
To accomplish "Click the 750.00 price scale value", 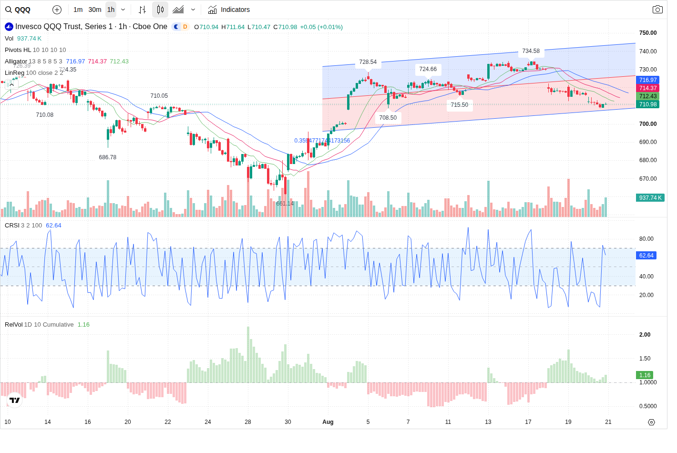I will [648, 33].
